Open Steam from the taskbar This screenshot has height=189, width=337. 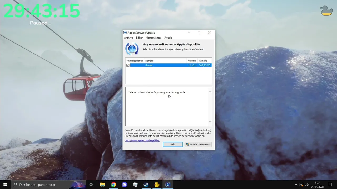coord(146,185)
